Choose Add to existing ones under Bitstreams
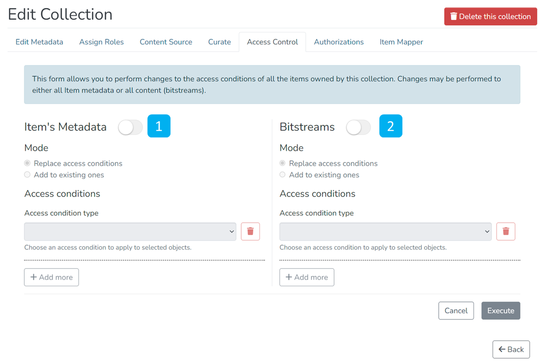The height and width of the screenshot is (363, 543). (x=282, y=175)
